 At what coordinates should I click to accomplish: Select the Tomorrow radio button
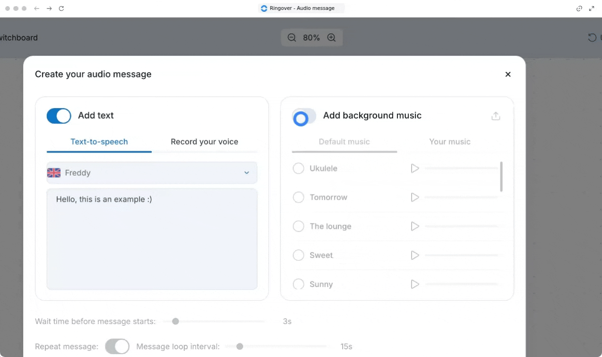[298, 197]
